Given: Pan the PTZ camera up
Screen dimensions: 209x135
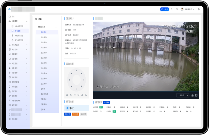Looking at the screenshot, I should click(76, 71).
